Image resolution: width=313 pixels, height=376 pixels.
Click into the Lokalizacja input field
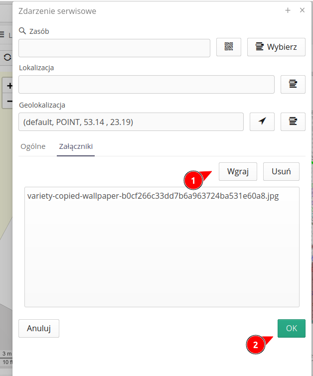pyautogui.click(x=146, y=85)
